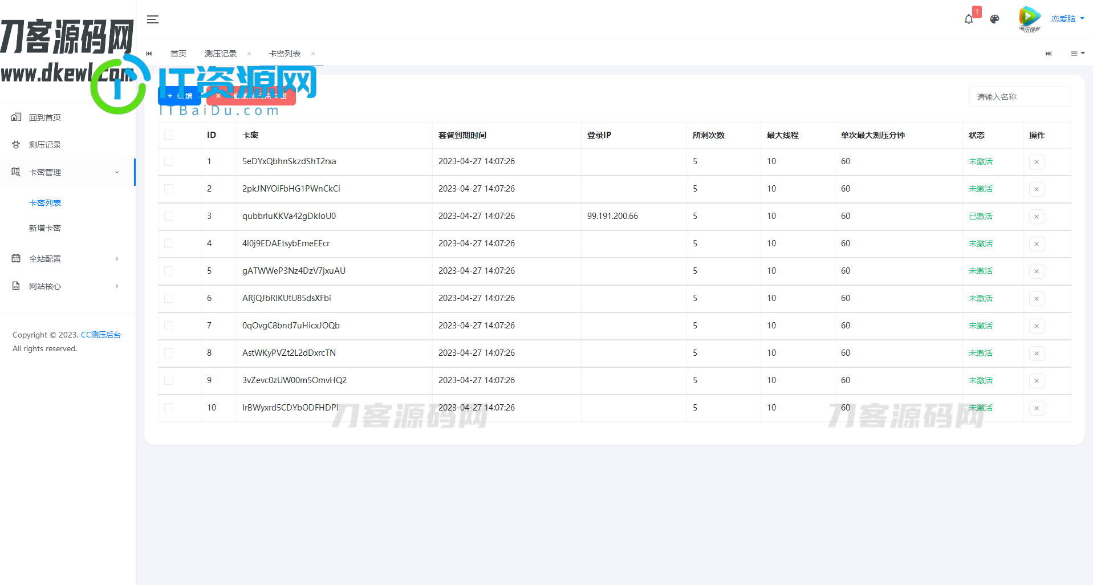Collapse the 卡密管理 sidebar menu
This screenshot has width=1093, height=585.
click(x=67, y=172)
